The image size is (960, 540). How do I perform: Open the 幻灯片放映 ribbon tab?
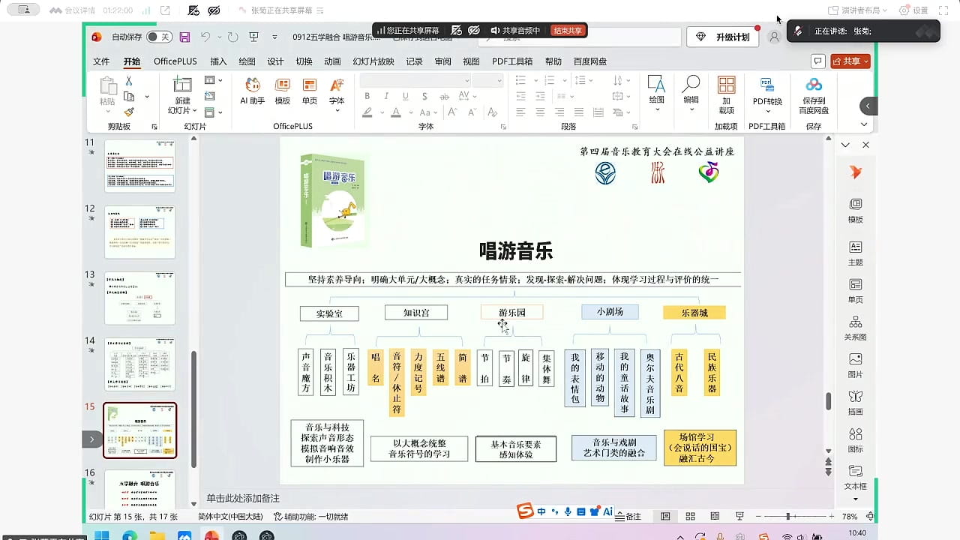[373, 61]
